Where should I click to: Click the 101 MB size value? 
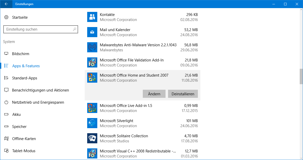point(192,121)
